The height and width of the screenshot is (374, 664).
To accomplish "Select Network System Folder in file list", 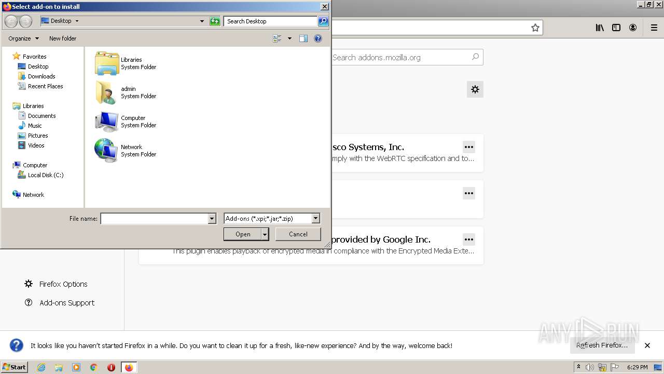I will pos(126,151).
